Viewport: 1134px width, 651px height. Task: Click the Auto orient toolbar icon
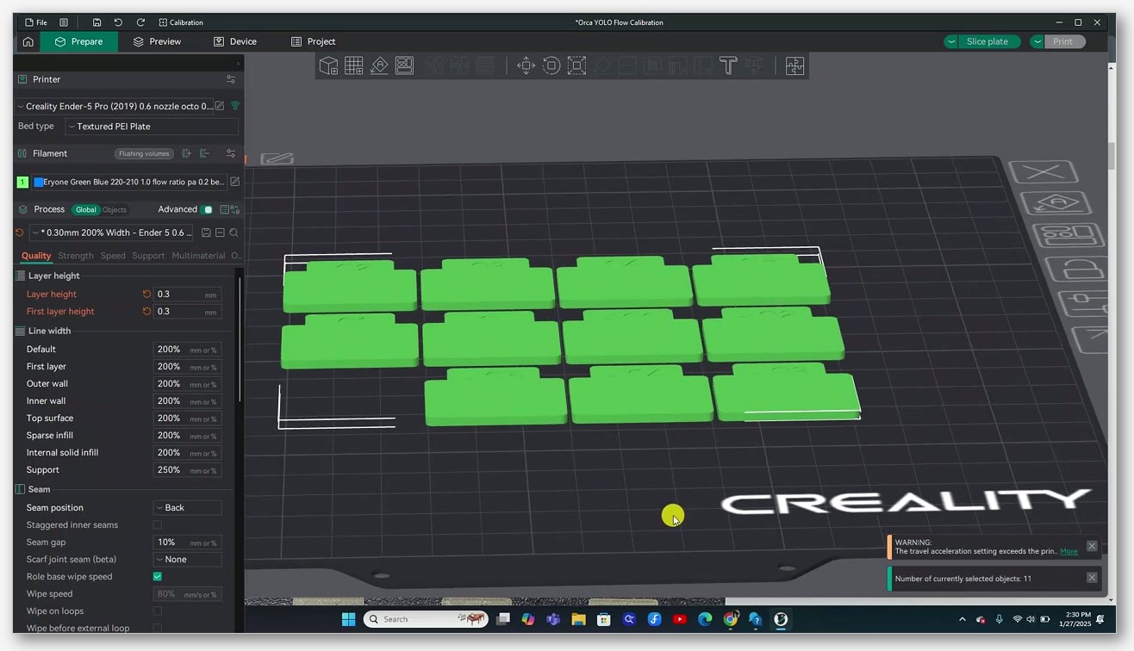379,65
